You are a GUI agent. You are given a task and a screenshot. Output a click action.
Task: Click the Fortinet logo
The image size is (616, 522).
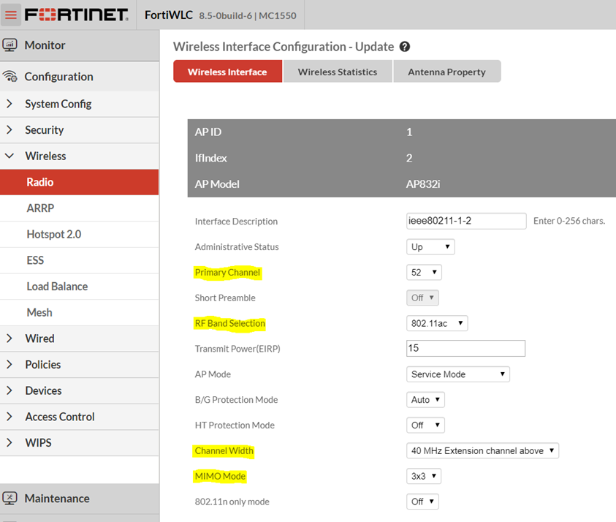[77, 15]
